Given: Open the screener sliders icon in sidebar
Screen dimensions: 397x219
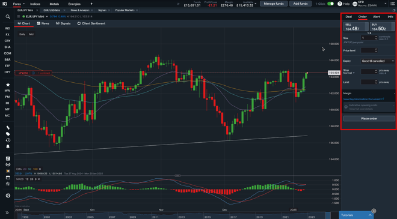Looking at the screenshot, I should [8, 184].
